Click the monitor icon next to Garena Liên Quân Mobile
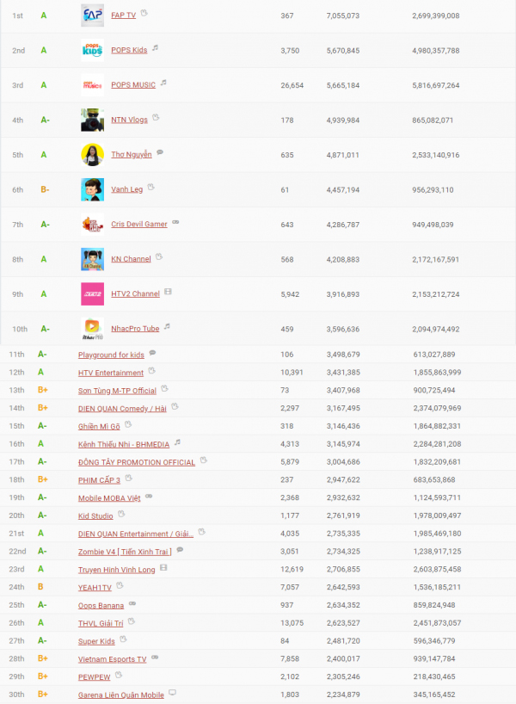This screenshot has height=704, width=516. [172, 693]
